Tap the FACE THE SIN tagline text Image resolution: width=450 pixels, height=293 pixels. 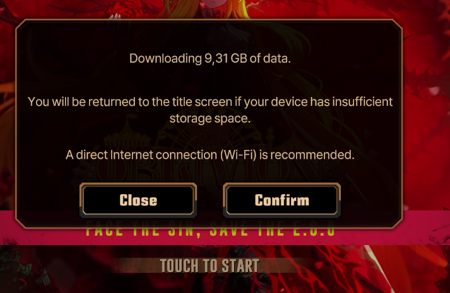pos(210,231)
